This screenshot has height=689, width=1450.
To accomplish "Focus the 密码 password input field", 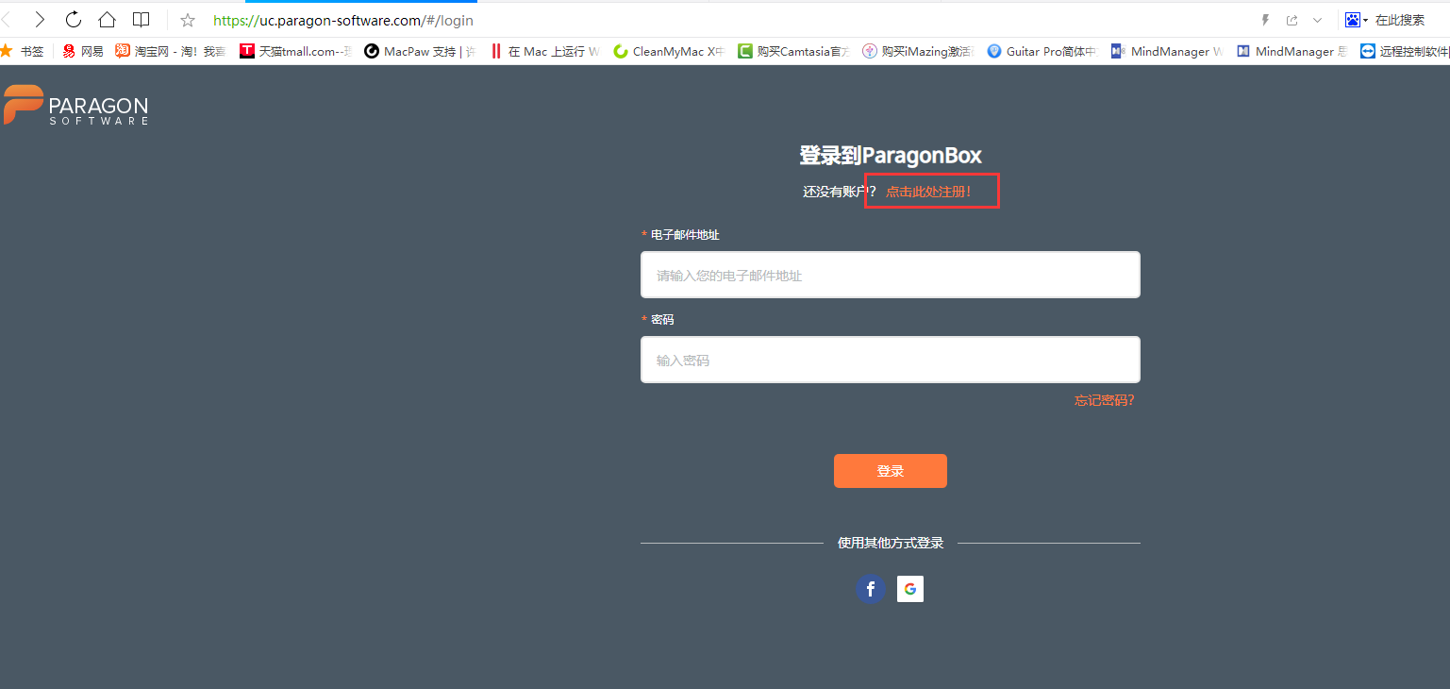I will point(890,360).
